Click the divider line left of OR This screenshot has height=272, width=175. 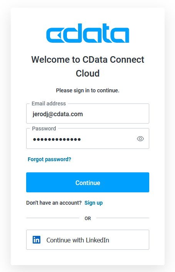pyautogui.click(x=53, y=218)
